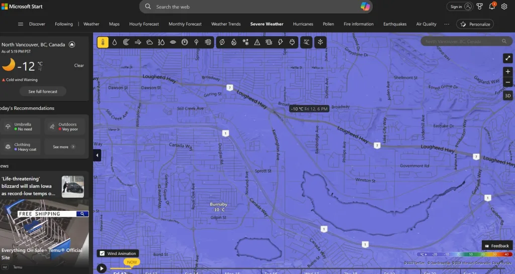Collapse the left sidebar panel

point(98,156)
